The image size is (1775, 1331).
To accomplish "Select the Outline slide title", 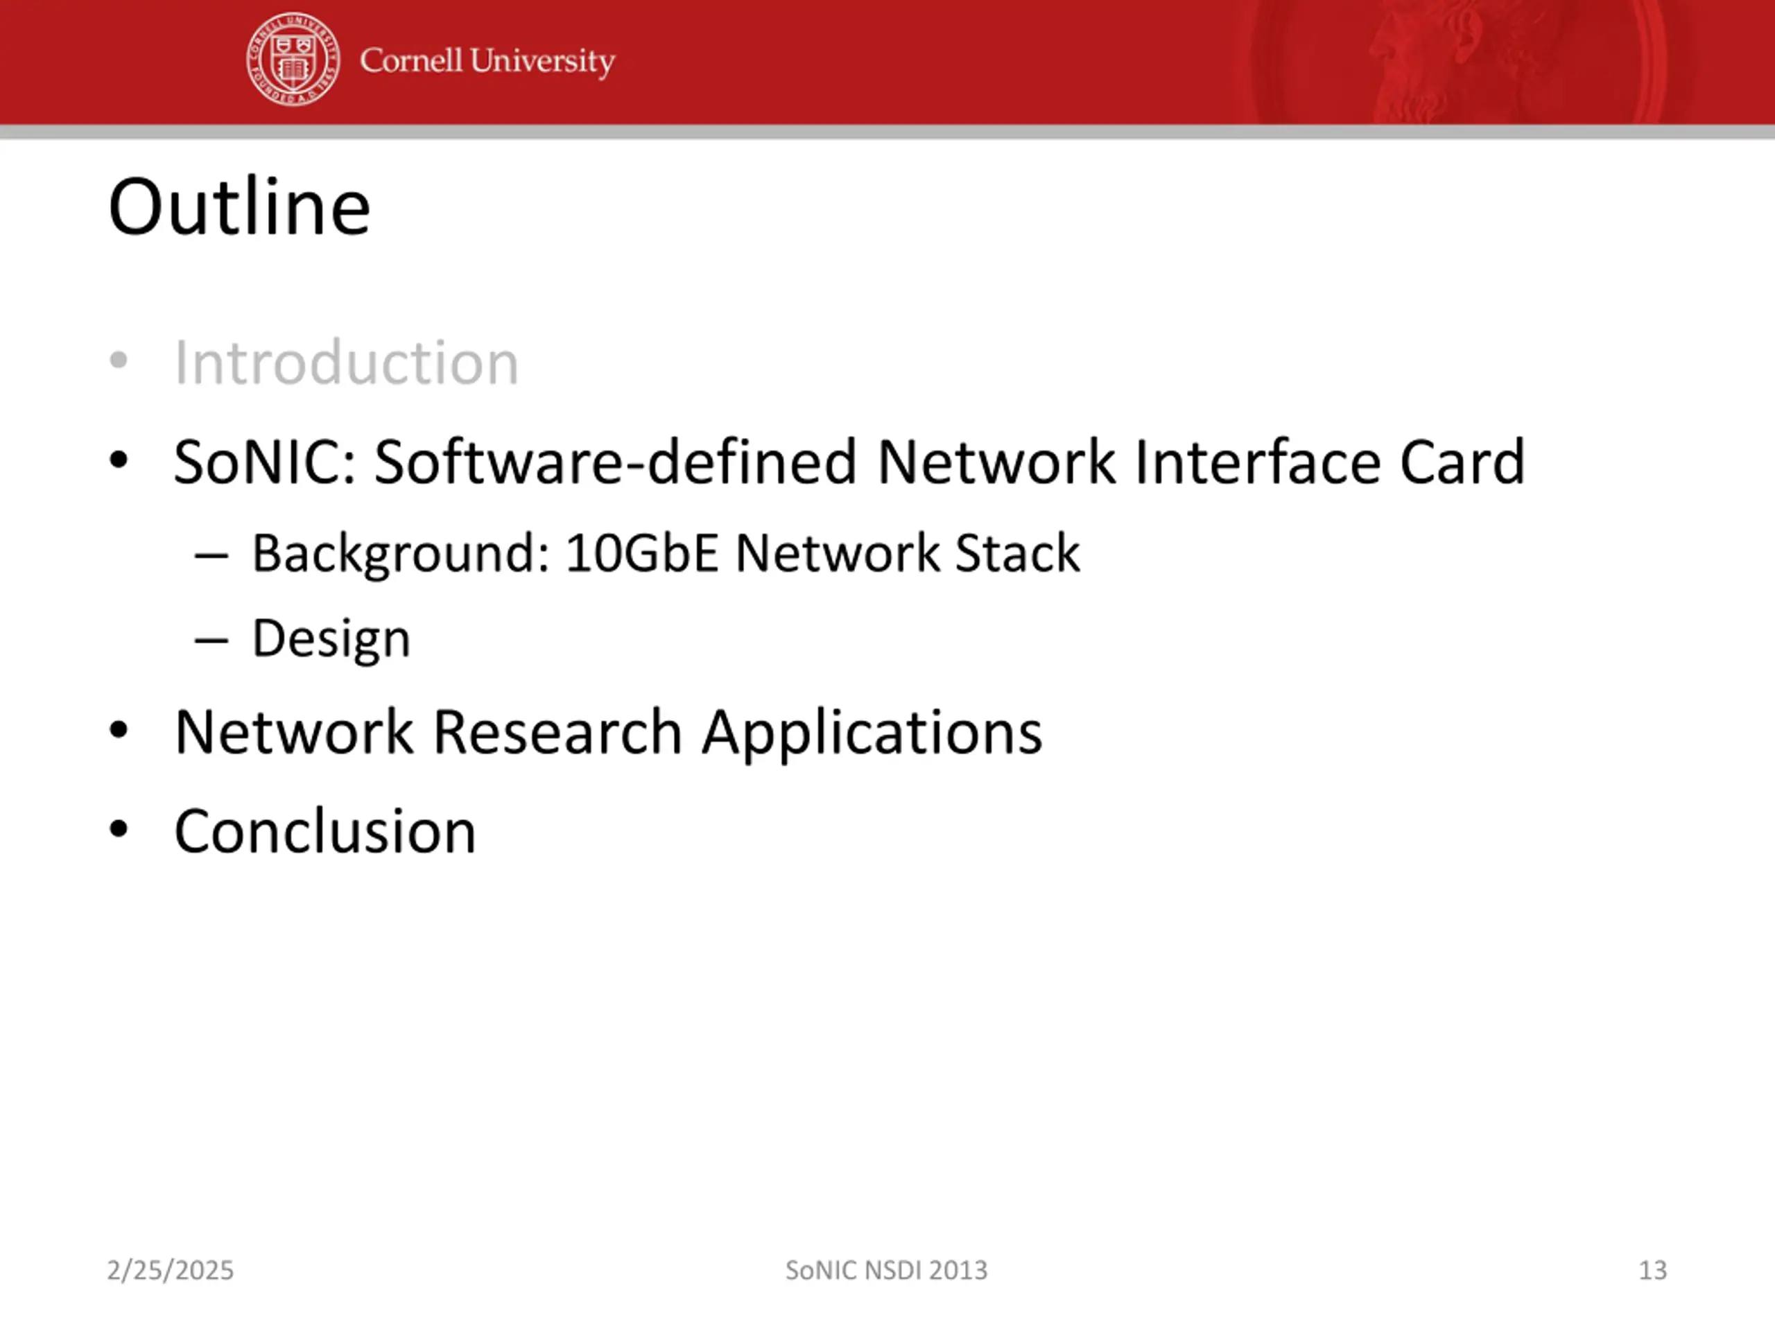I will 239,207.
